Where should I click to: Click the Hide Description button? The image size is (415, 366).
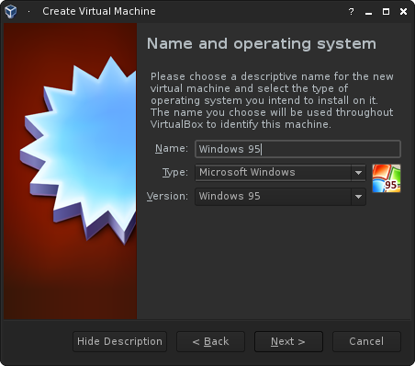tap(119, 341)
